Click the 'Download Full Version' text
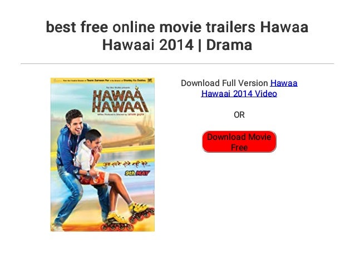Image resolution: width=355 pixels, height=266 pixels. tap(224, 83)
